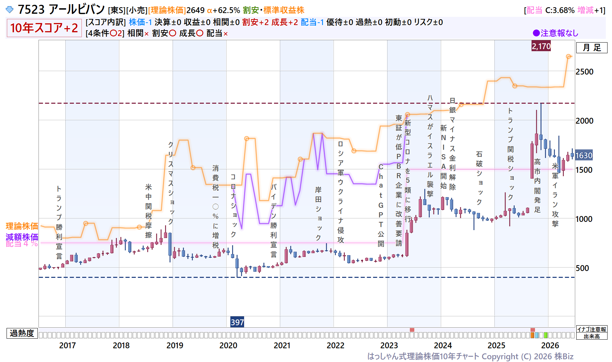The width and height of the screenshot is (612, 362).
Task: Click the クリスマスショック event annotation
Action: tap(171, 183)
